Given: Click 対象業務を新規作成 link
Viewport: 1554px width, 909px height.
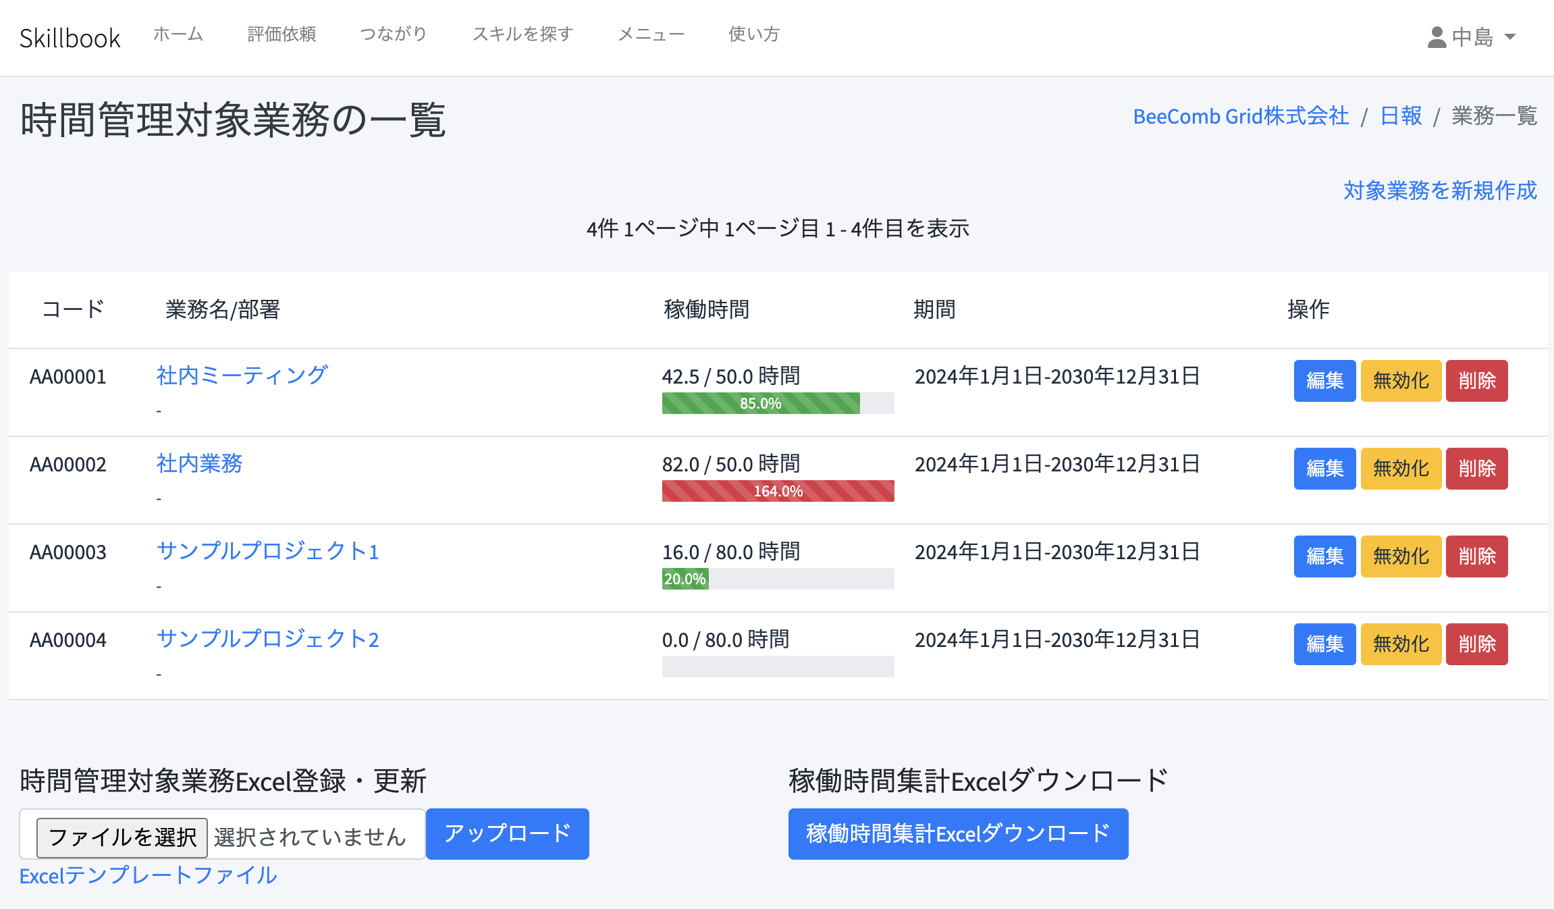Looking at the screenshot, I should pos(1440,190).
